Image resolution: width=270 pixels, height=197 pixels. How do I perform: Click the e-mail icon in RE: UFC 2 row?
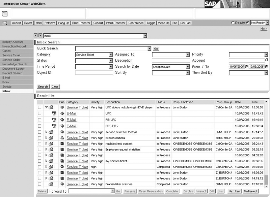point(54,126)
